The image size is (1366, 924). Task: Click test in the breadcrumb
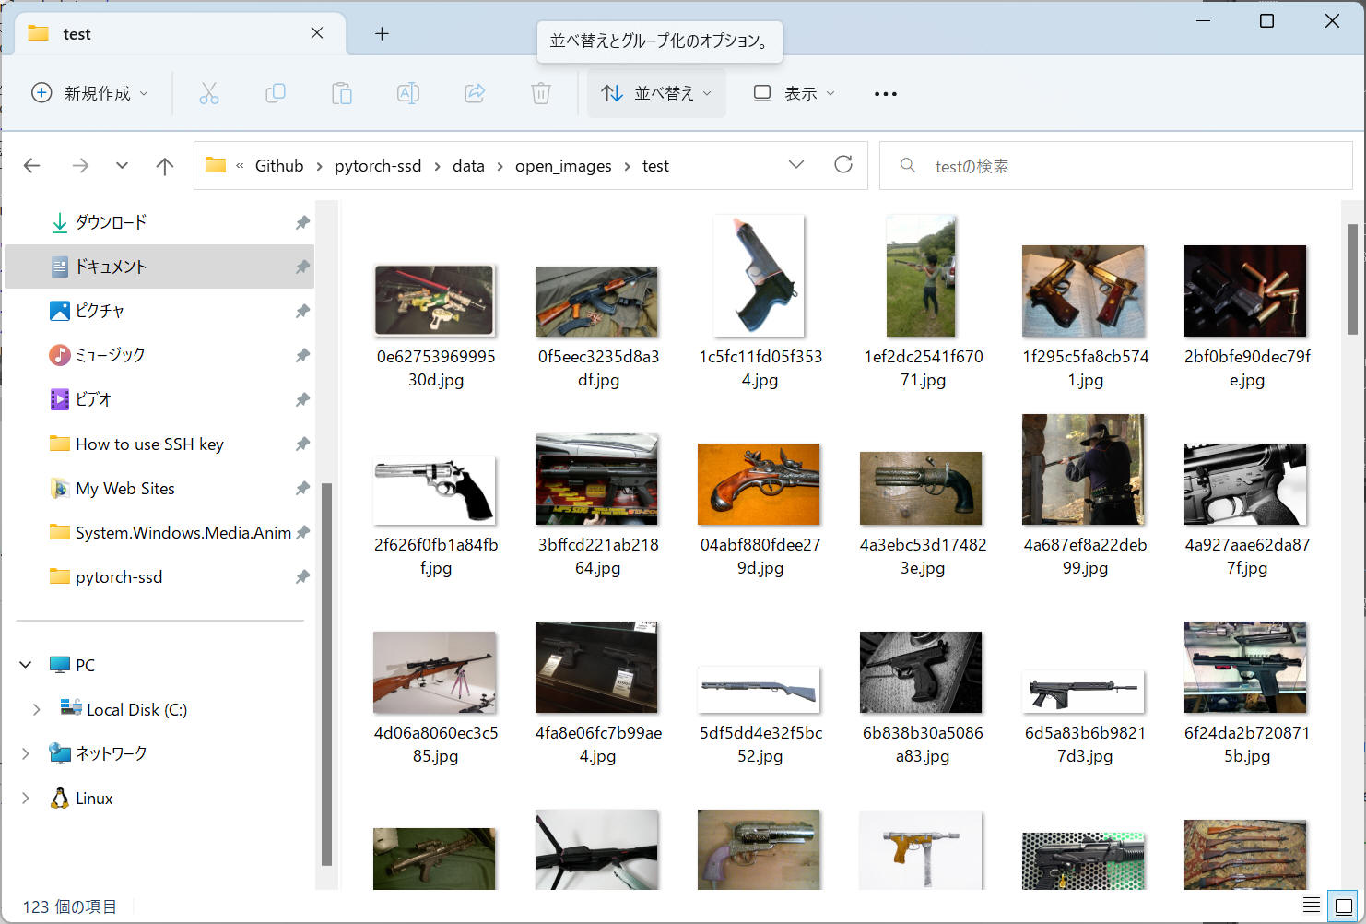pyautogui.click(x=655, y=166)
